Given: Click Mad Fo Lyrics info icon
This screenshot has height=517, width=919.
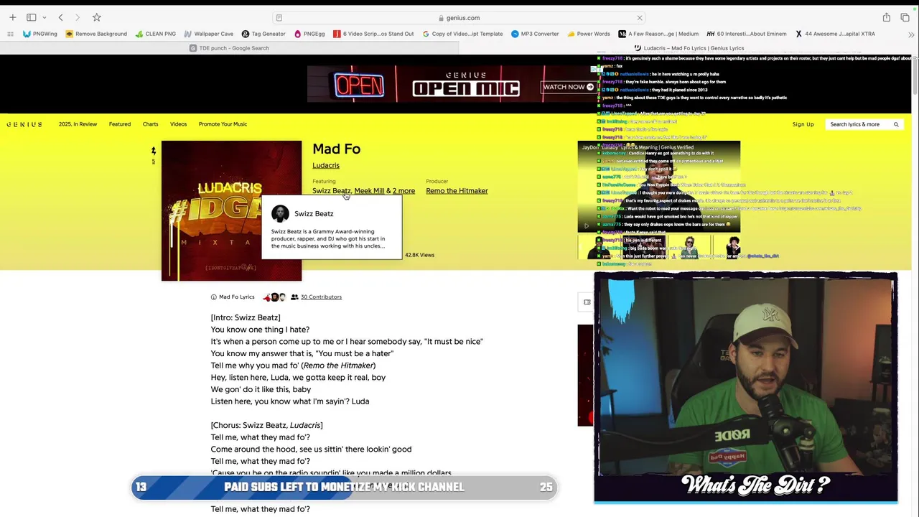Looking at the screenshot, I should pyautogui.click(x=213, y=297).
